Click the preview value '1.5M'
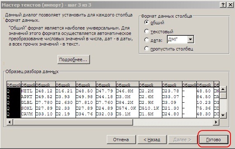This screenshot has width=235, height=149. [147, 114]
